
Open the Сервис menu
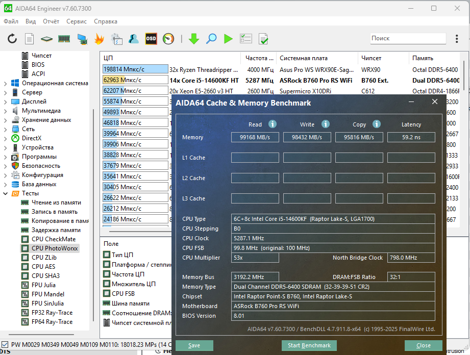click(77, 21)
